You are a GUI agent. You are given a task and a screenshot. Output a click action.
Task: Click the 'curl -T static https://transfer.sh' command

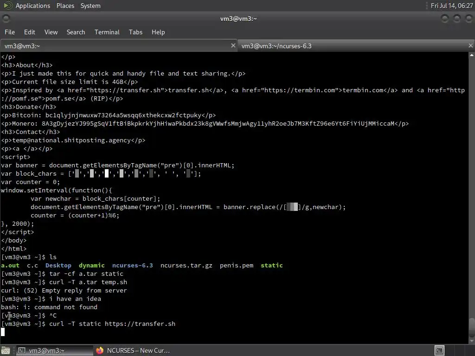[112, 324]
